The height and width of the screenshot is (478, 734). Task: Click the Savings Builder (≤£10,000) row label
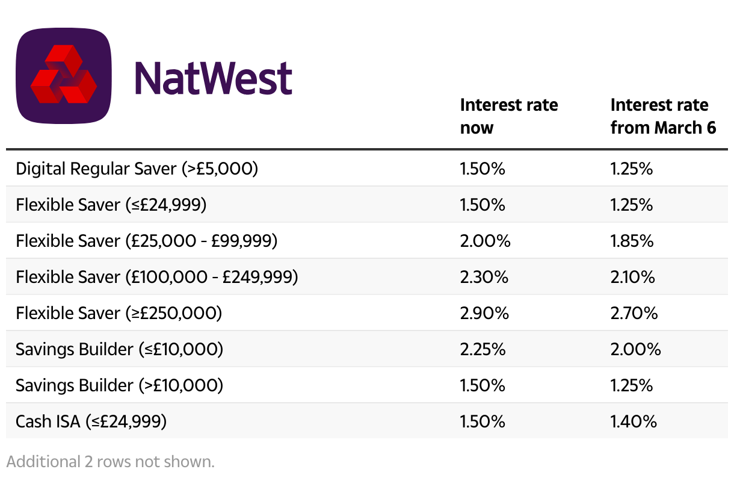(x=120, y=350)
